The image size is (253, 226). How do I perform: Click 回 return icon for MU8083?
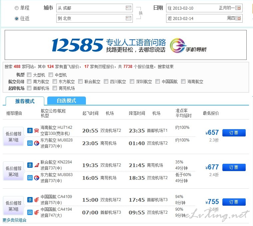point(30,178)
